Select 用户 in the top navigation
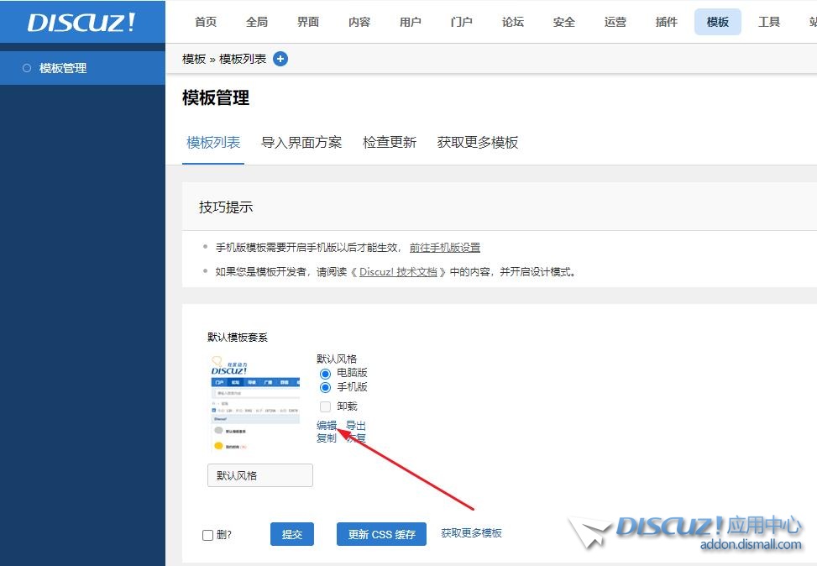Screen dimensions: 817x566 click(x=411, y=23)
